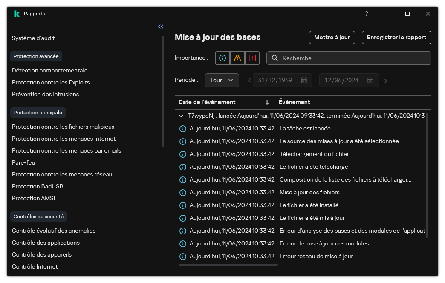Click the next period arrow

click(x=386, y=81)
